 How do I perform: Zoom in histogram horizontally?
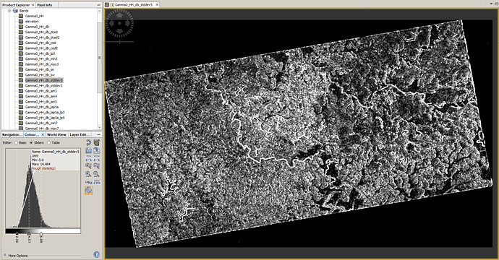(88, 174)
